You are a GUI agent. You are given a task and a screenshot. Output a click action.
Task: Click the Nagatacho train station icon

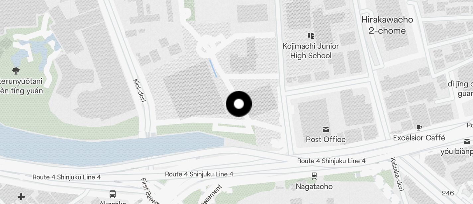click(x=314, y=176)
